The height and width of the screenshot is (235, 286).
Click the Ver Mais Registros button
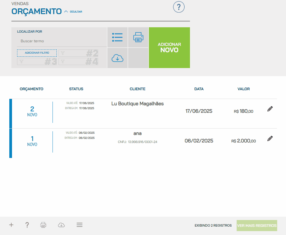(257, 225)
